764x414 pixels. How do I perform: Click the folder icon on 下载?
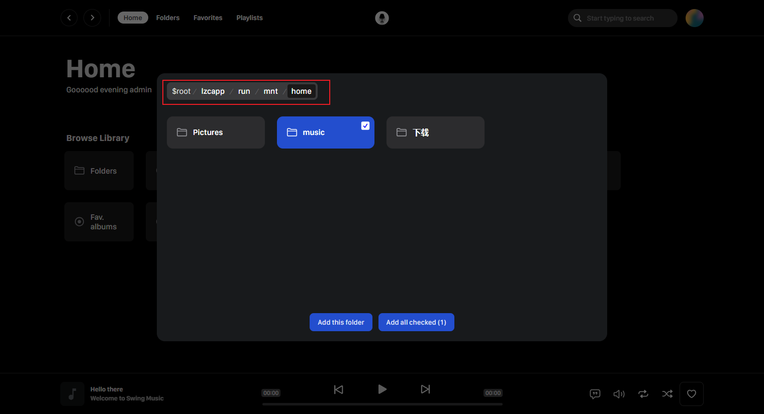click(x=402, y=132)
